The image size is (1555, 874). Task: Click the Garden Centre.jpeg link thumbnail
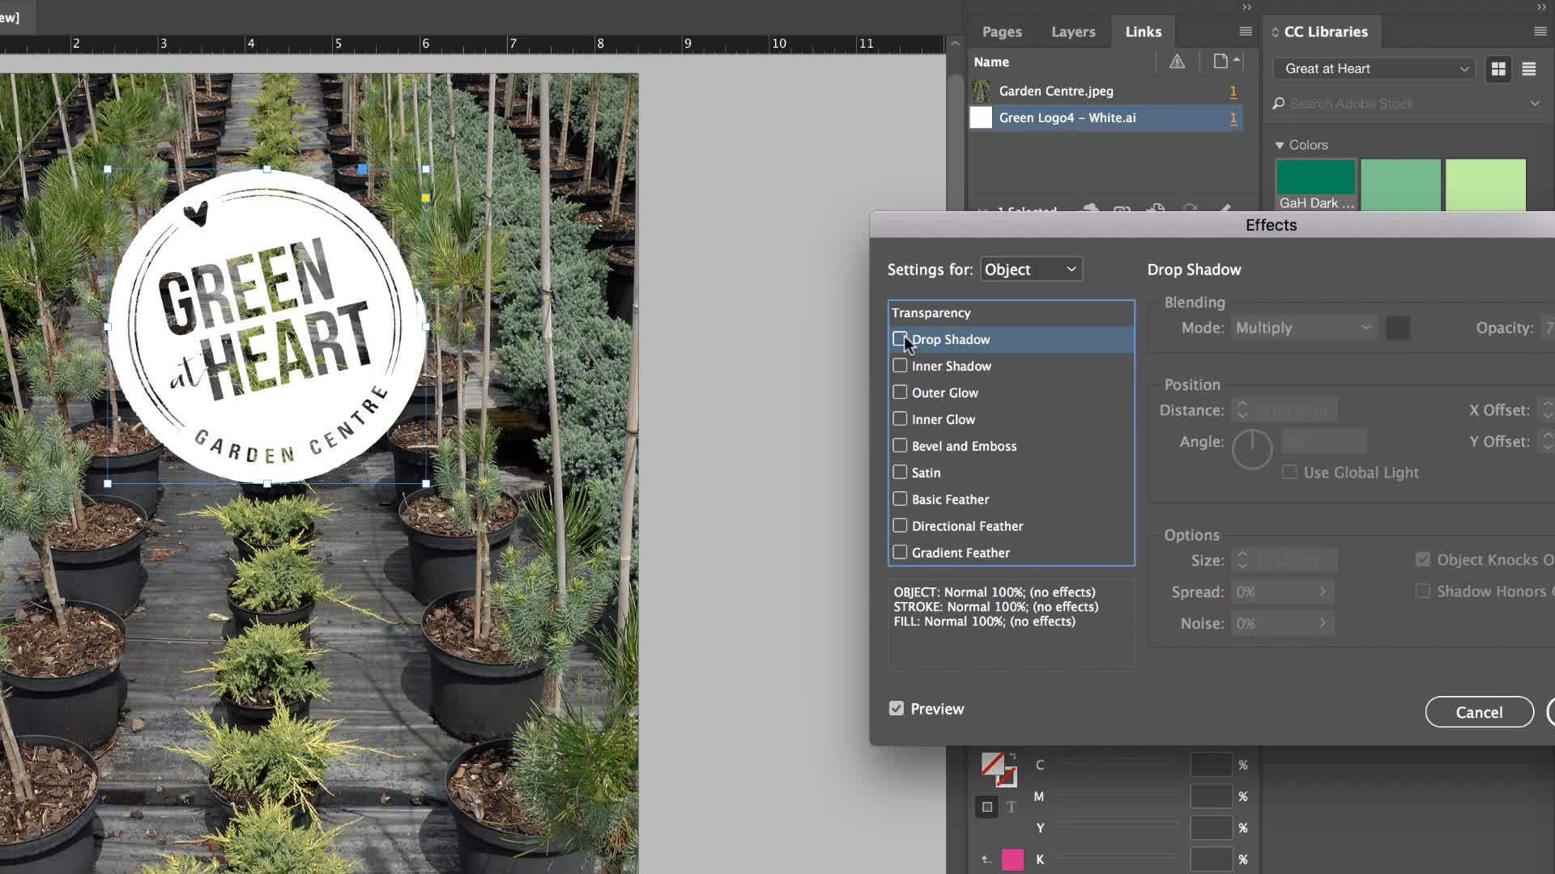point(981,91)
